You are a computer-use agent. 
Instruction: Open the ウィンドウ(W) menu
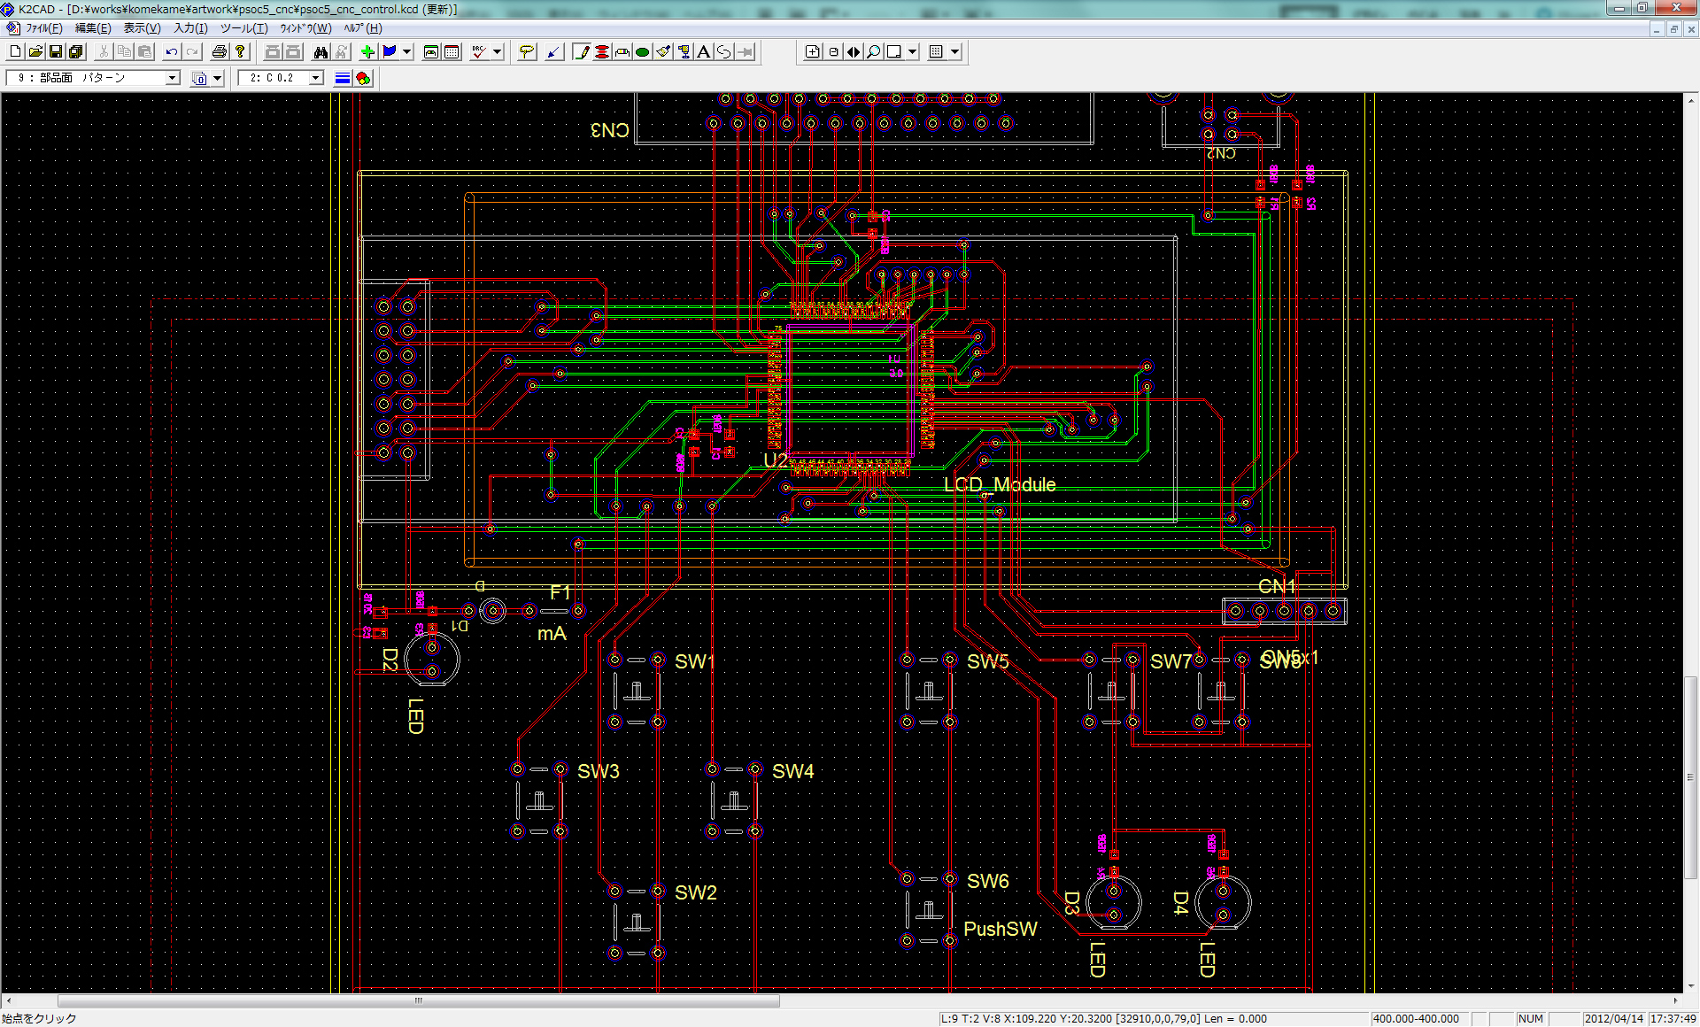click(305, 28)
